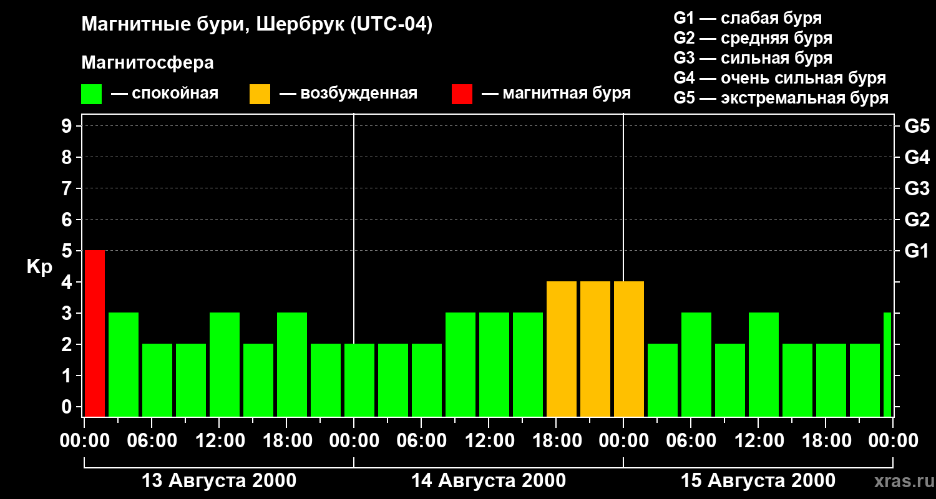936x499 pixels.
Task: Click the '15 Августа 2000' date label
Action: [x=758, y=481]
